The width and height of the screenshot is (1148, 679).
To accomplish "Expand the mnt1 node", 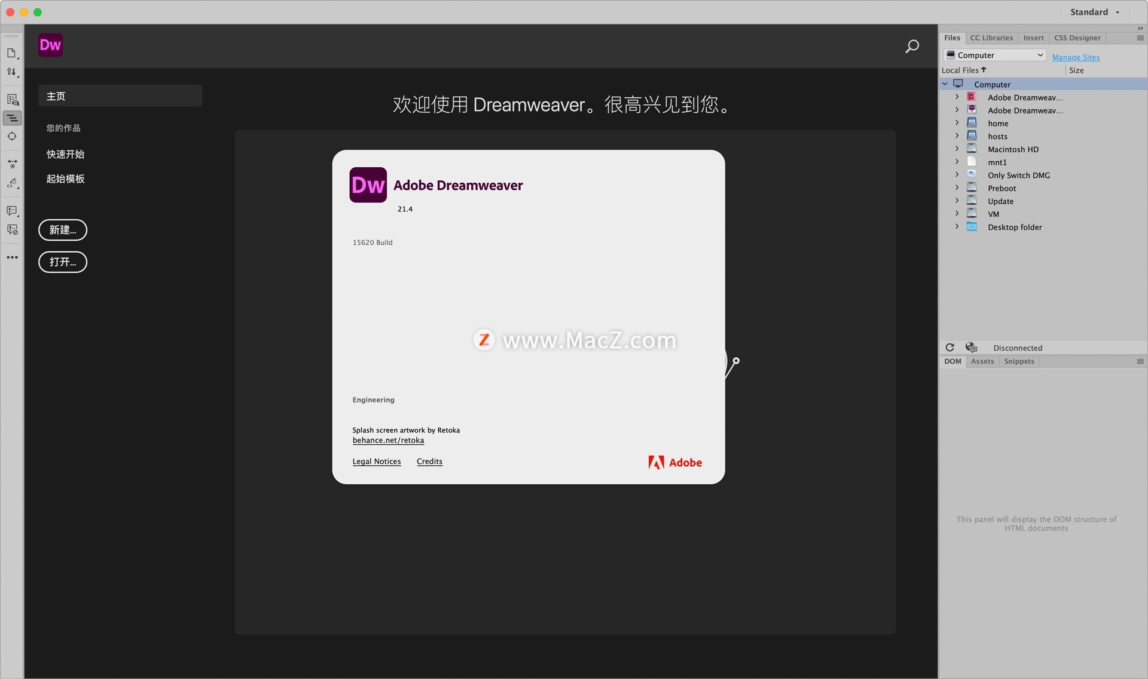I will pyautogui.click(x=957, y=162).
